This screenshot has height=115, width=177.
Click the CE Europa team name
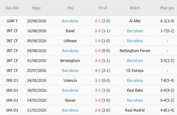[135, 71]
